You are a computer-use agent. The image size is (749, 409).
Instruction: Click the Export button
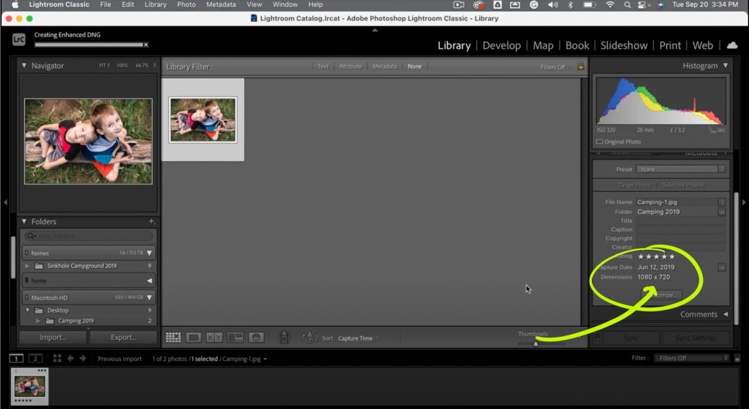tap(123, 337)
